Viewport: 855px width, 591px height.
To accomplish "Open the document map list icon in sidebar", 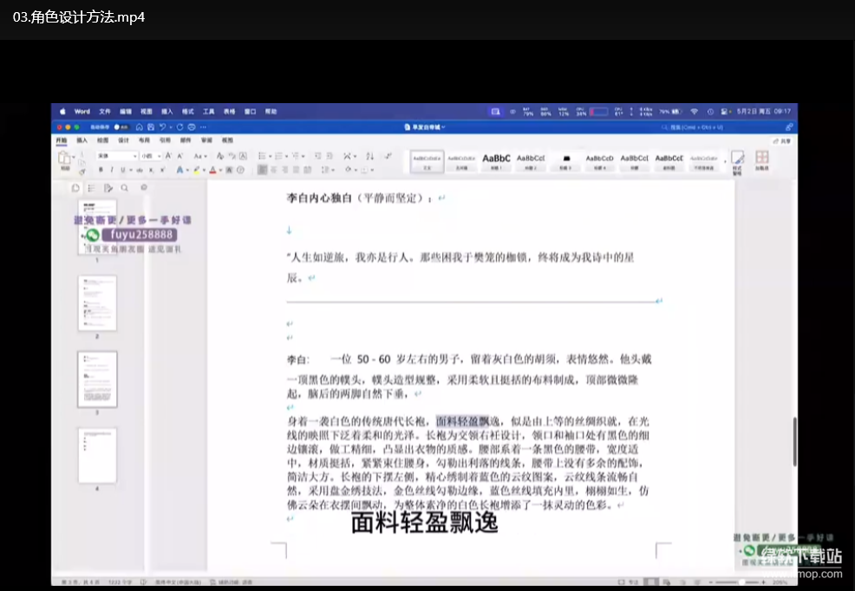I will coord(92,188).
